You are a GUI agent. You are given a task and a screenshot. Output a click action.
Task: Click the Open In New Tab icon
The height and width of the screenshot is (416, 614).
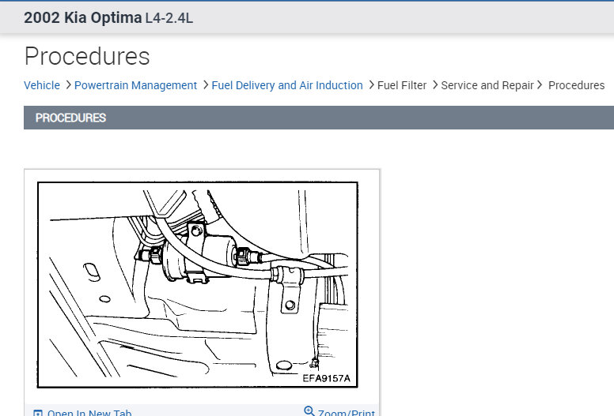[38, 413]
